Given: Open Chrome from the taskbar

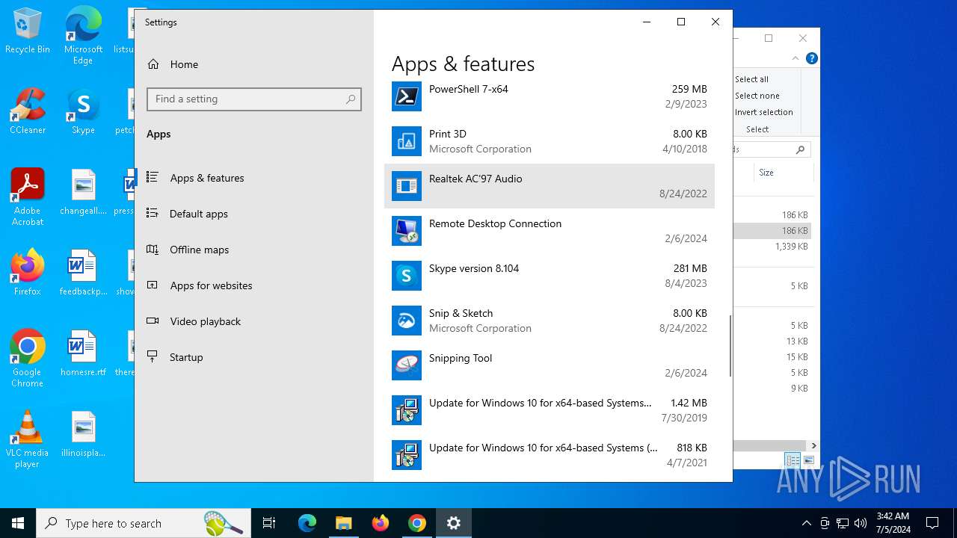Looking at the screenshot, I should click(x=417, y=523).
